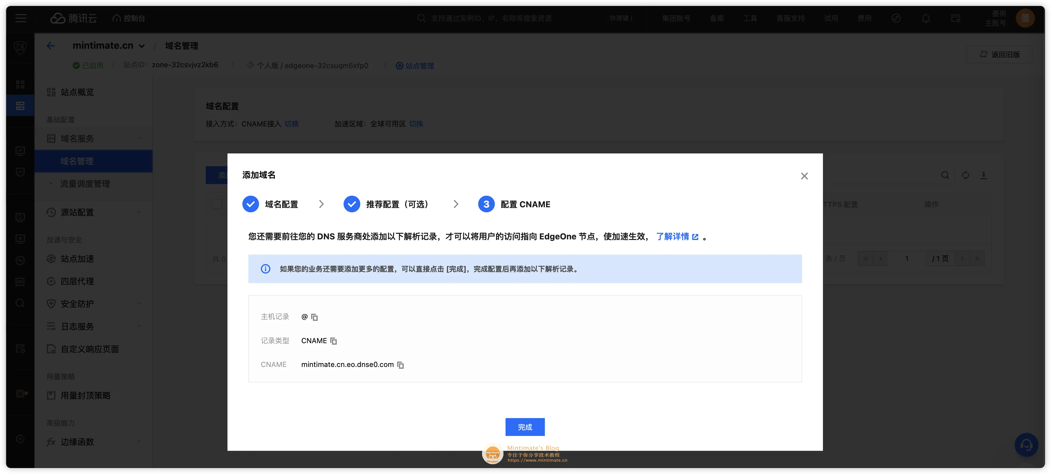Expand 边缘函数 sidebar group
The width and height of the screenshot is (1051, 474).
click(x=94, y=442)
